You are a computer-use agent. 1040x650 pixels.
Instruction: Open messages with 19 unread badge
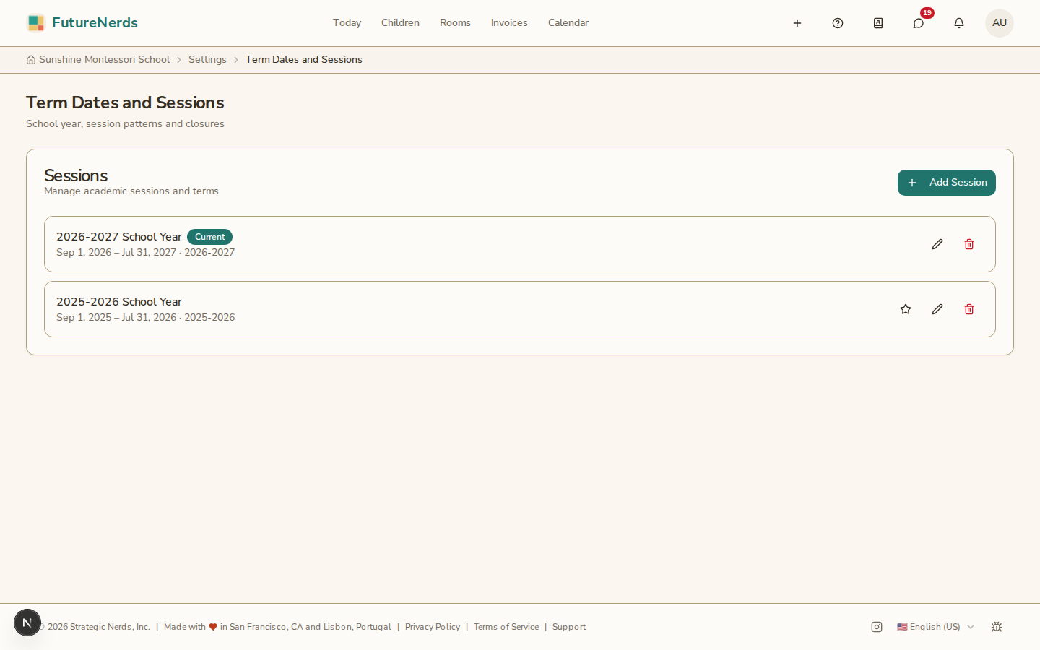919,23
